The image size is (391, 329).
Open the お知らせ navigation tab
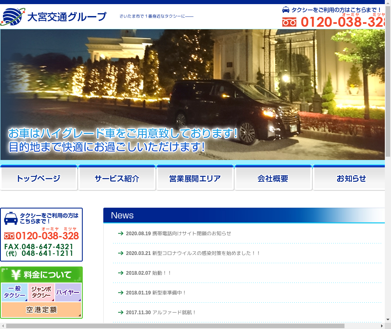point(351,178)
